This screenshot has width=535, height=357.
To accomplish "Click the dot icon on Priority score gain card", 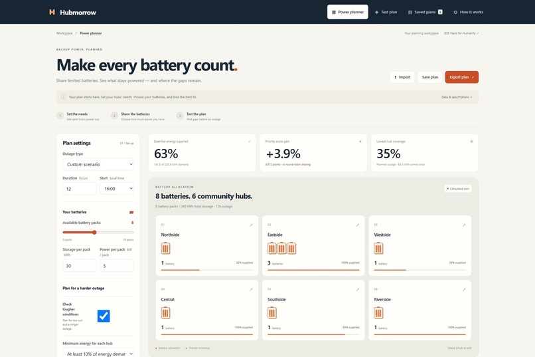I will pos(360,142).
